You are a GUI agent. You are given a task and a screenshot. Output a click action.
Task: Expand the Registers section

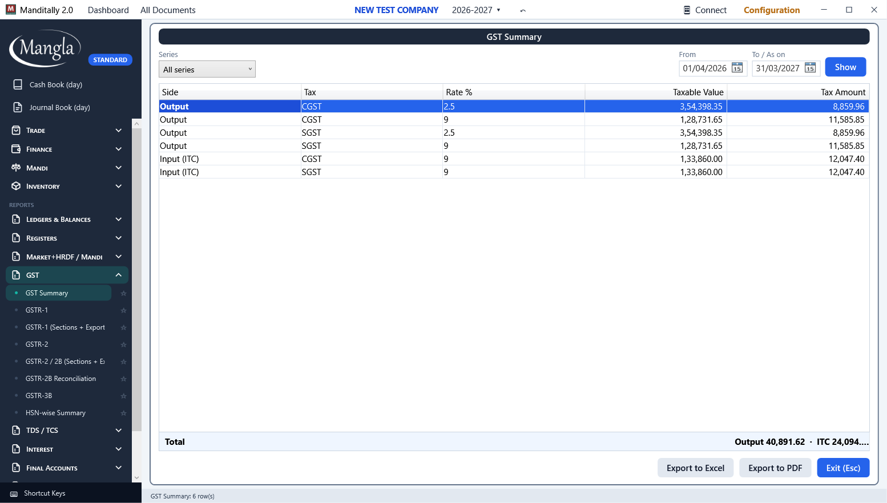[118, 238]
